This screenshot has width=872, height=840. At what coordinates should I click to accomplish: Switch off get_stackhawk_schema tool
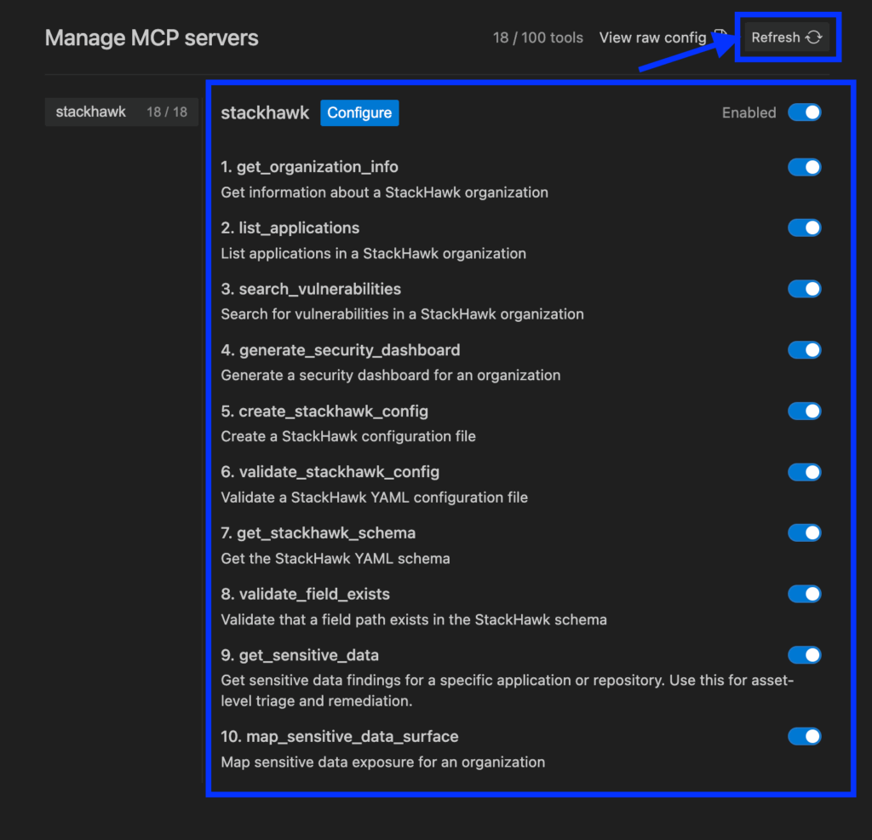[804, 533]
